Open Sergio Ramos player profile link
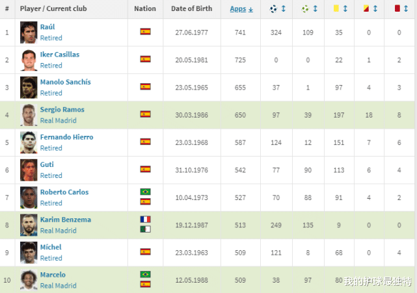The image size is (417, 293). pos(62,110)
